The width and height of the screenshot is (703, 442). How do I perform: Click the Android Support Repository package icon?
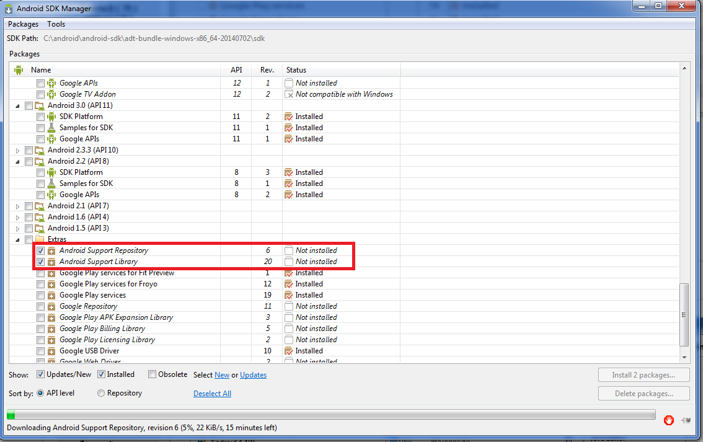click(51, 250)
